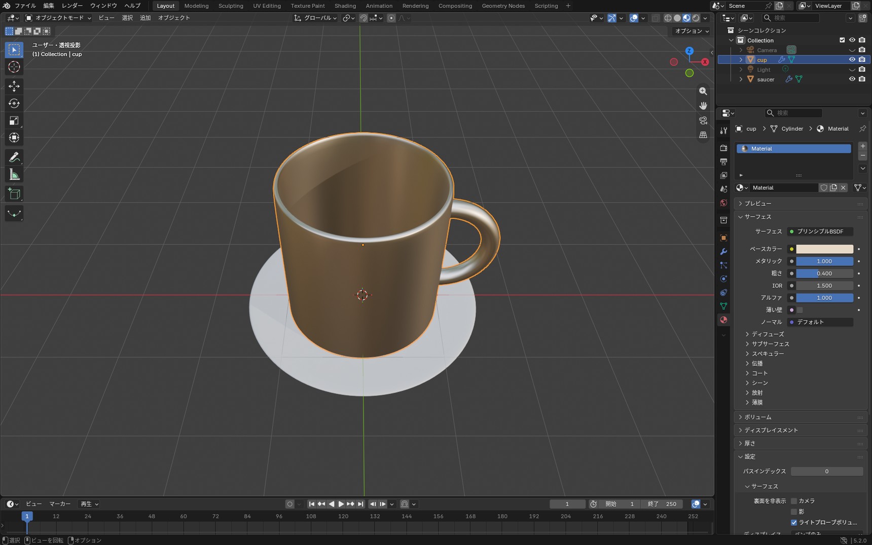Play the animation in timeline
This screenshot has height=545, width=872.
341,504
